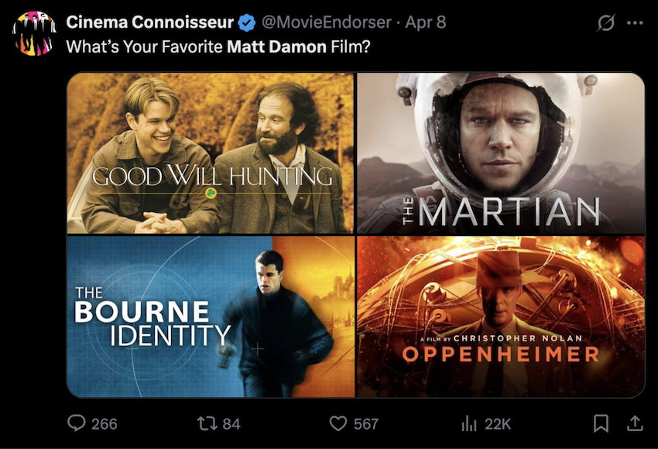
Task: Click the 567 likes count
Action: [x=366, y=423]
